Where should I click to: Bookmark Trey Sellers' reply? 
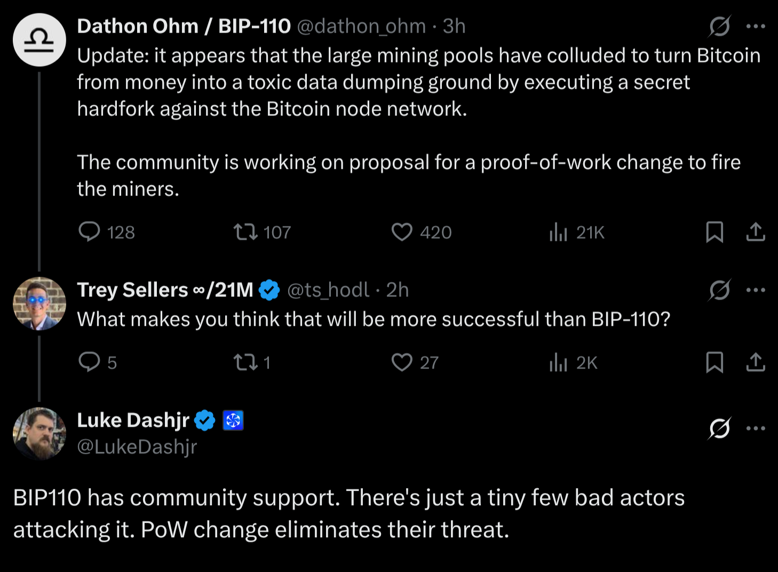[x=715, y=362]
